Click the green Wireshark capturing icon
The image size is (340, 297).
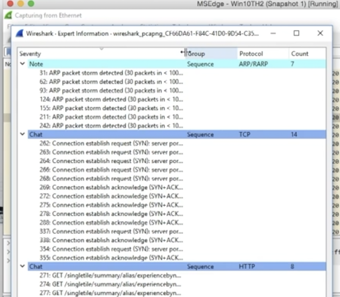tap(8, 15)
